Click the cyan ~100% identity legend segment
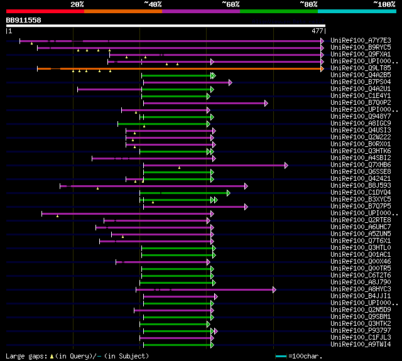 357,11
